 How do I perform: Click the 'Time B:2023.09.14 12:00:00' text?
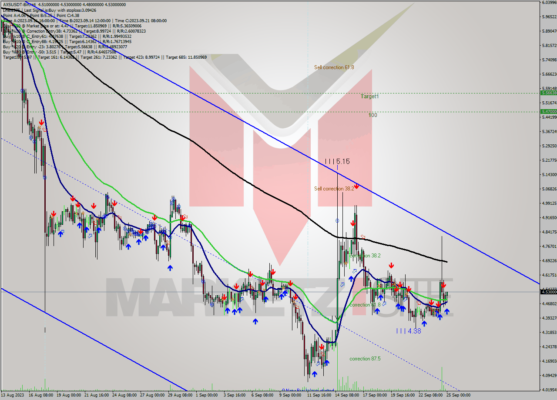tap(85, 20)
